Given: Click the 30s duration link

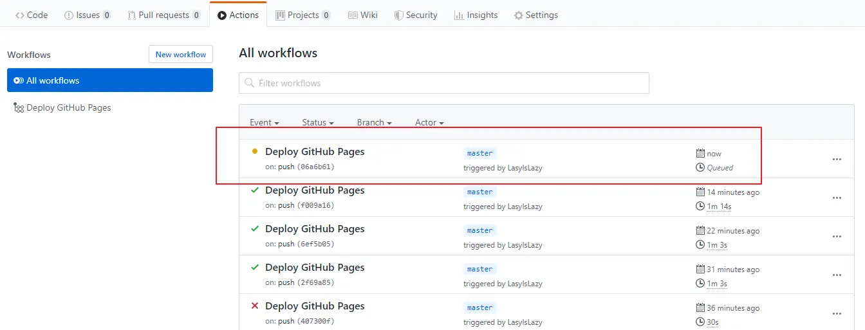Looking at the screenshot, I should tap(713, 322).
